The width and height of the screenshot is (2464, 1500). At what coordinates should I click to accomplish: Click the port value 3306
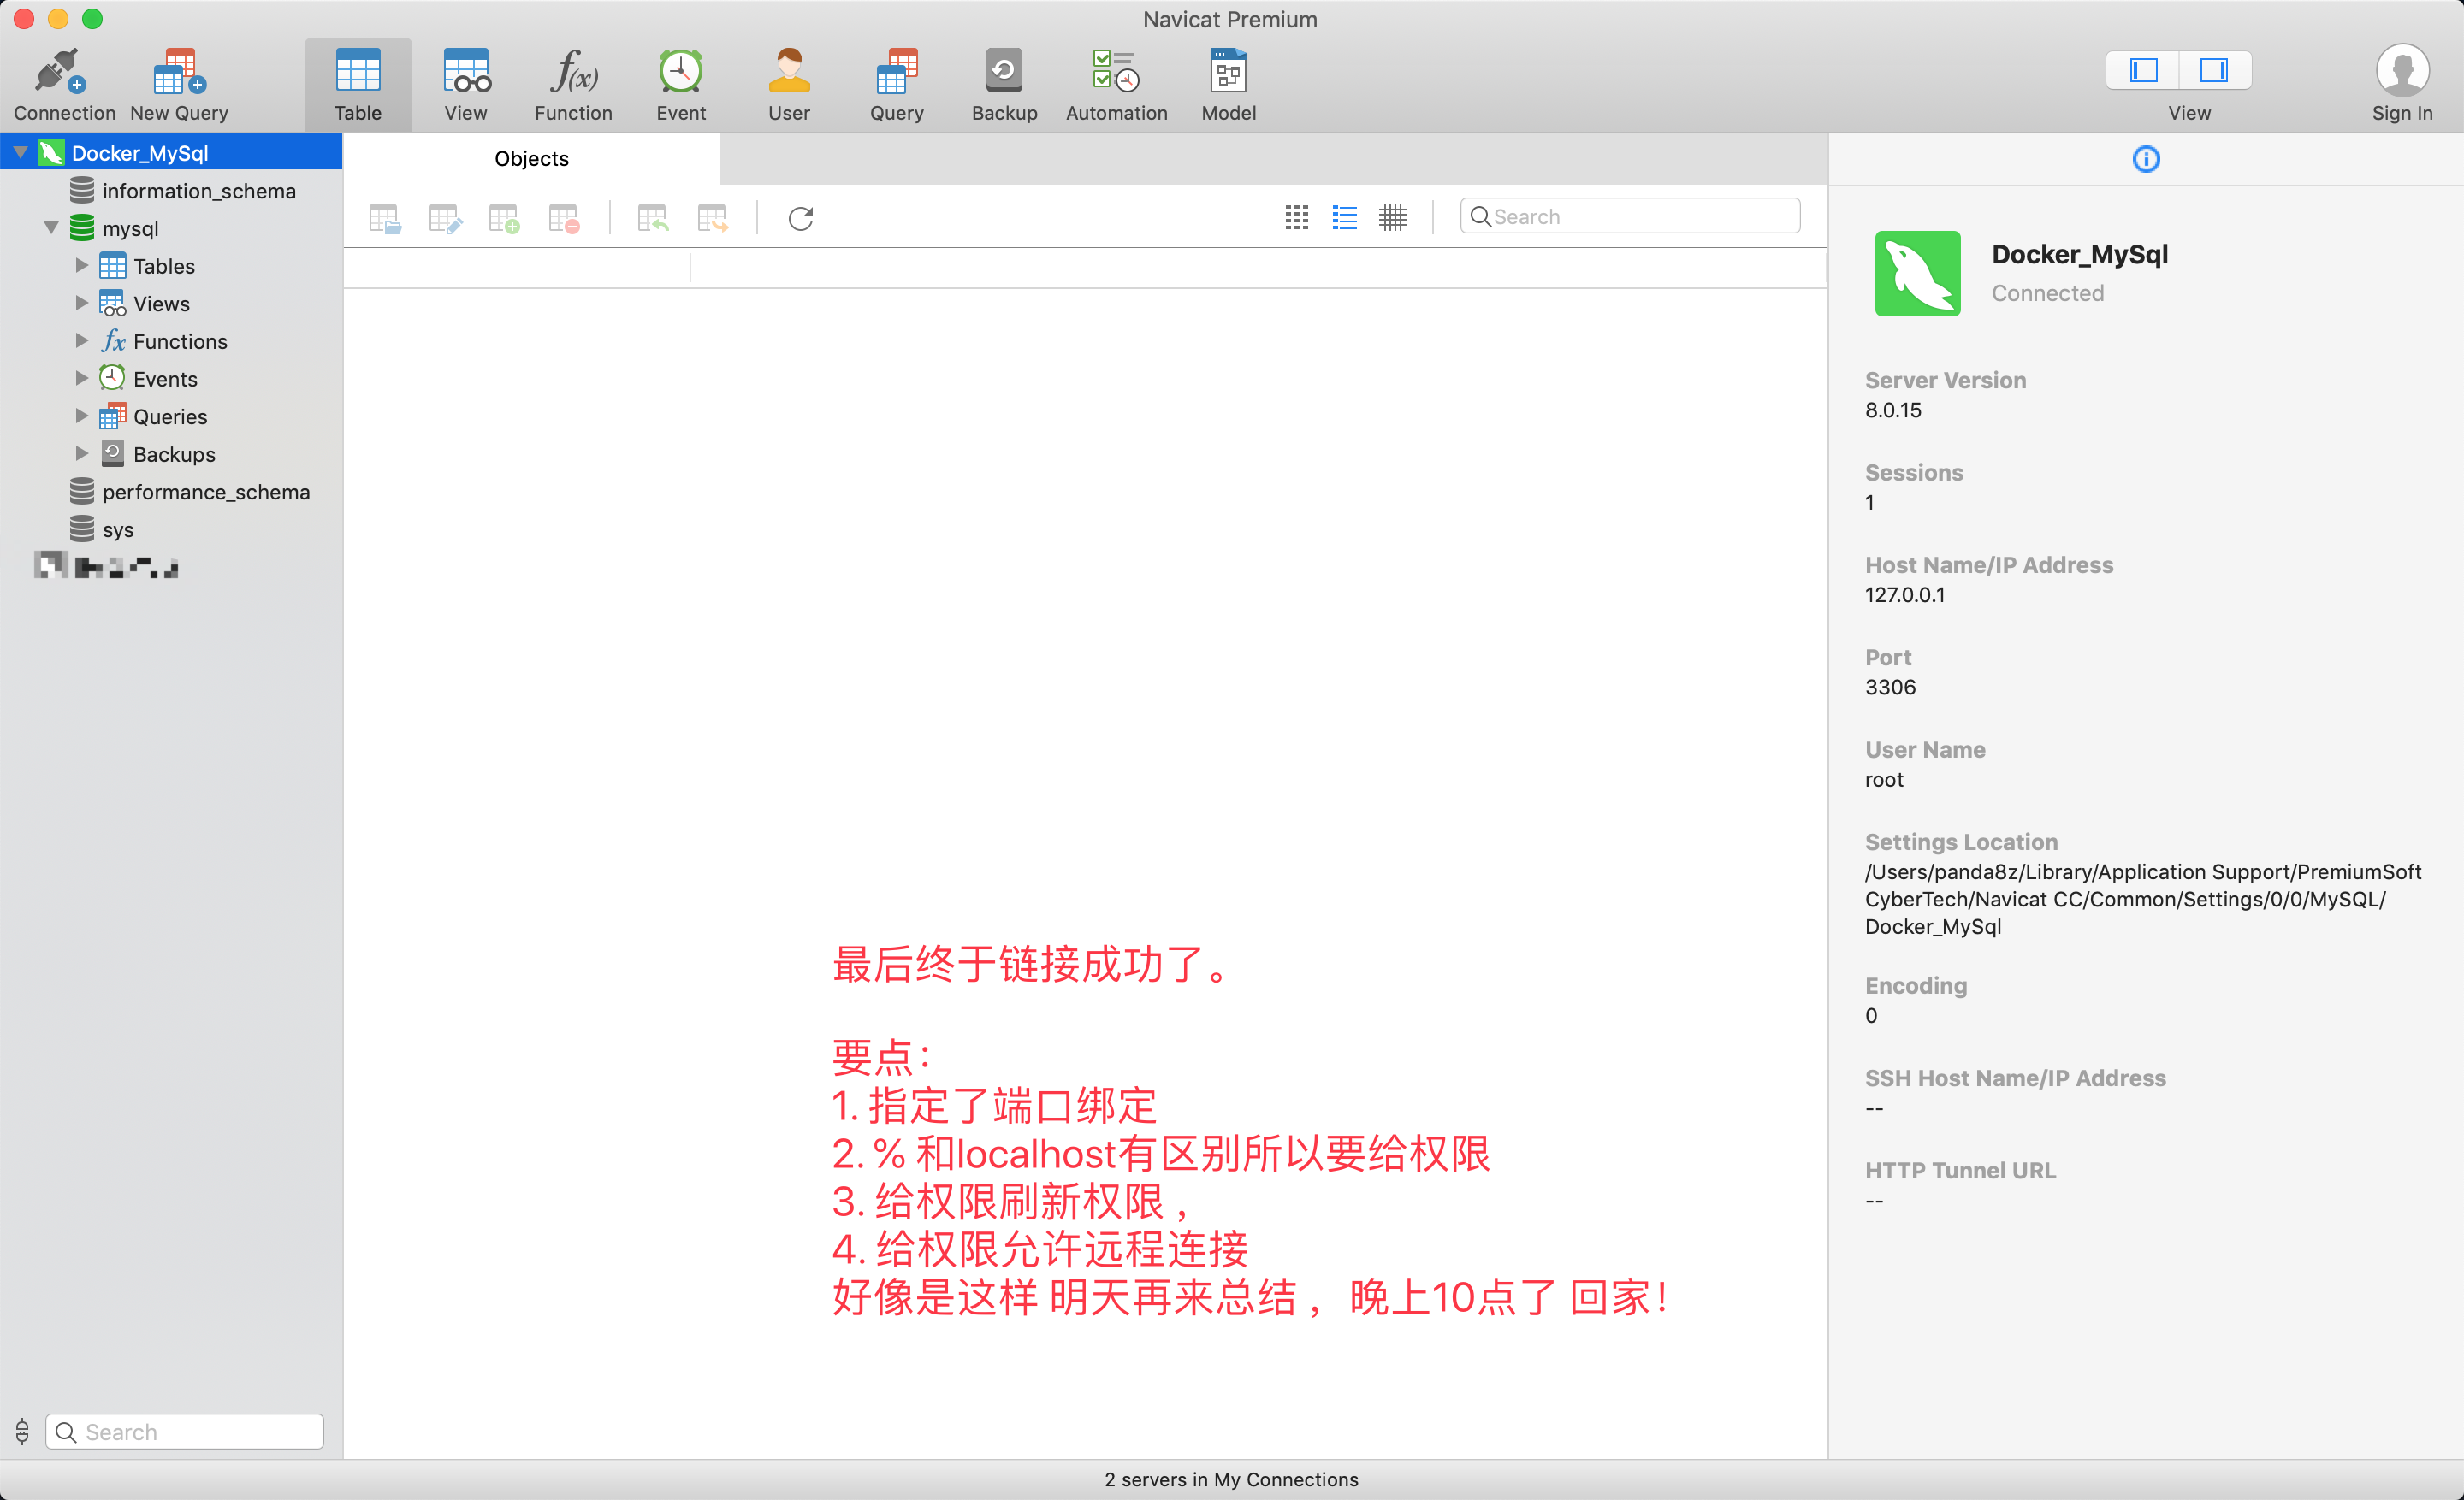[x=1890, y=688]
